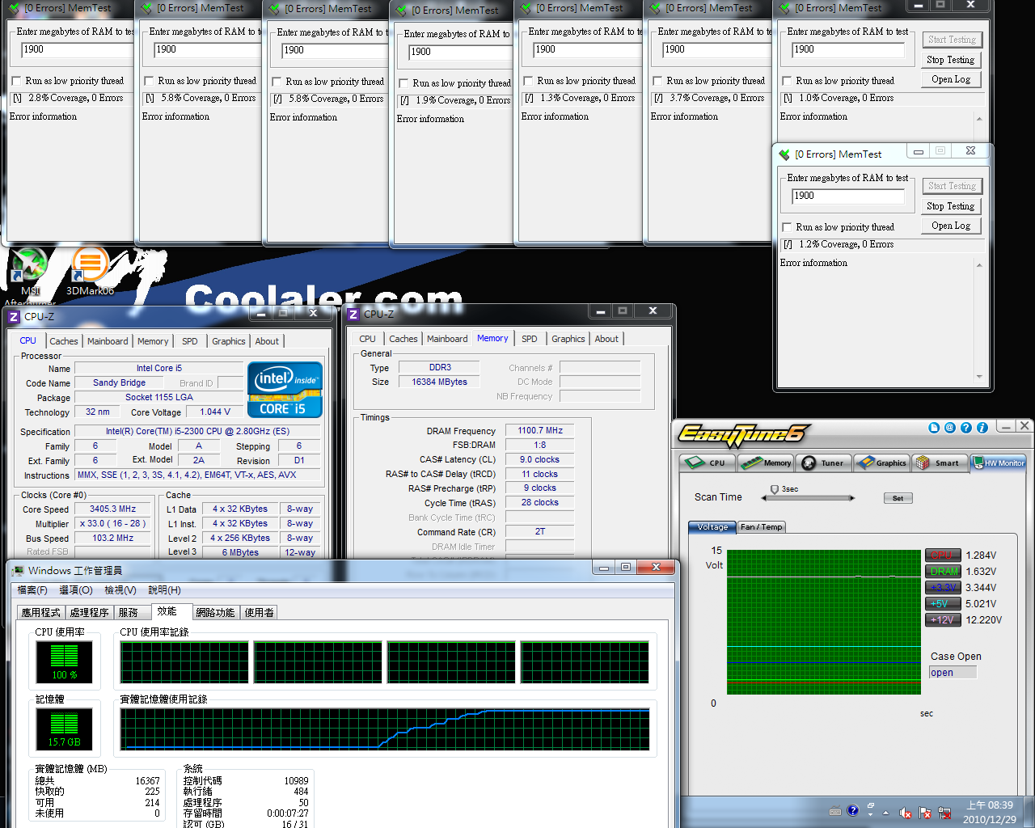Click the muted volume tray icon
The image size is (1035, 828).
point(906,813)
